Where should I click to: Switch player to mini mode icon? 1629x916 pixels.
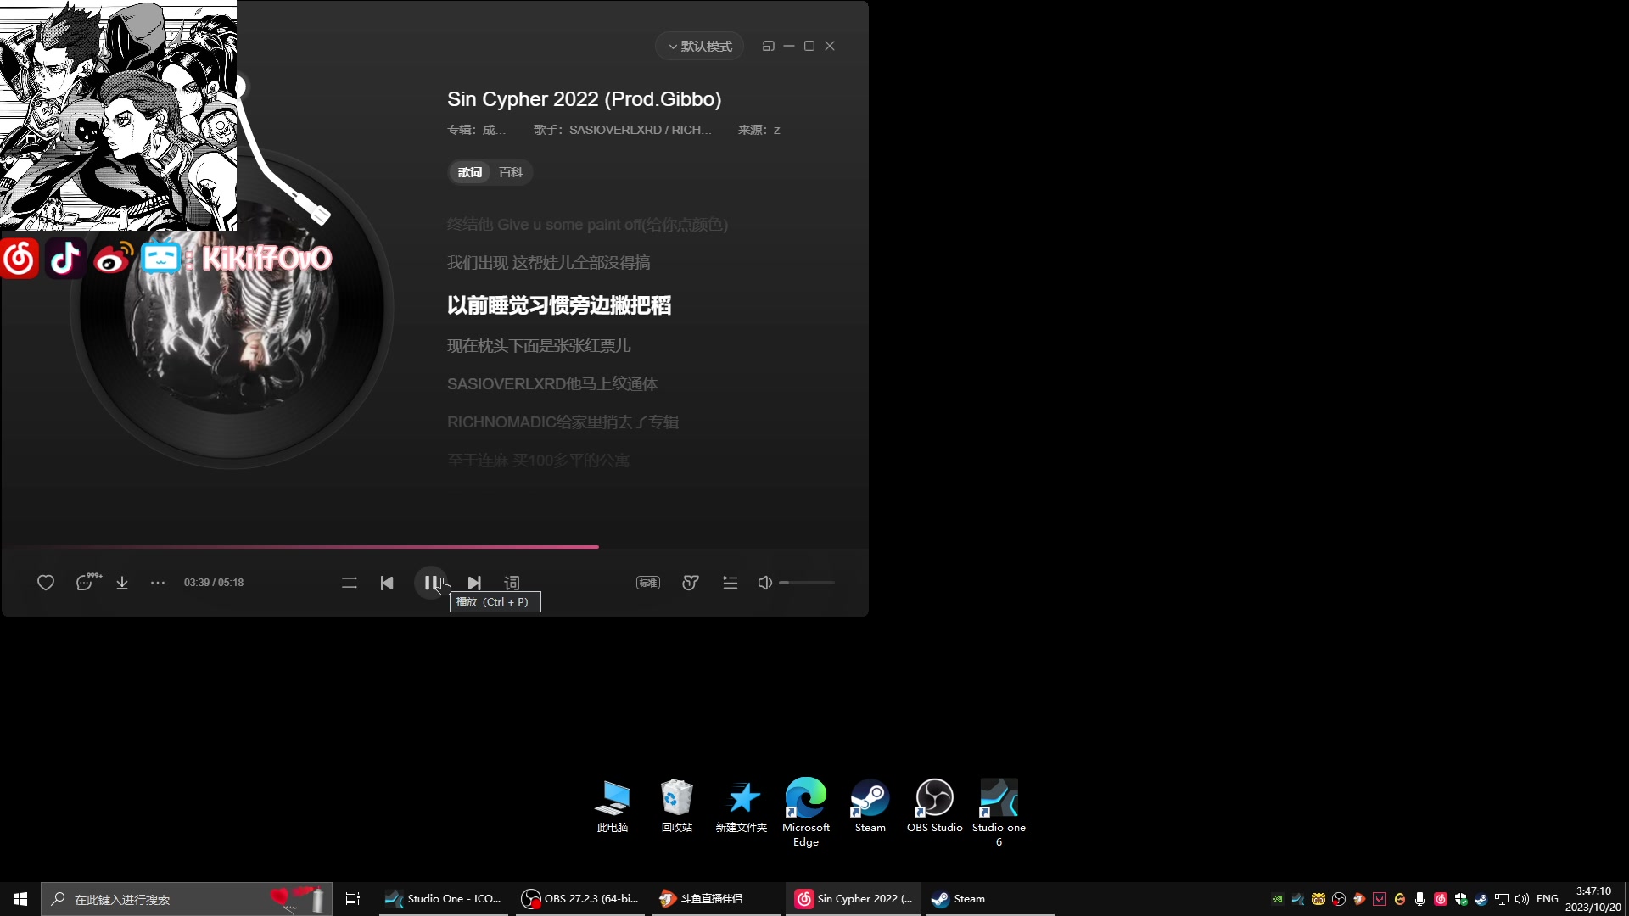click(x=768, y=46)
